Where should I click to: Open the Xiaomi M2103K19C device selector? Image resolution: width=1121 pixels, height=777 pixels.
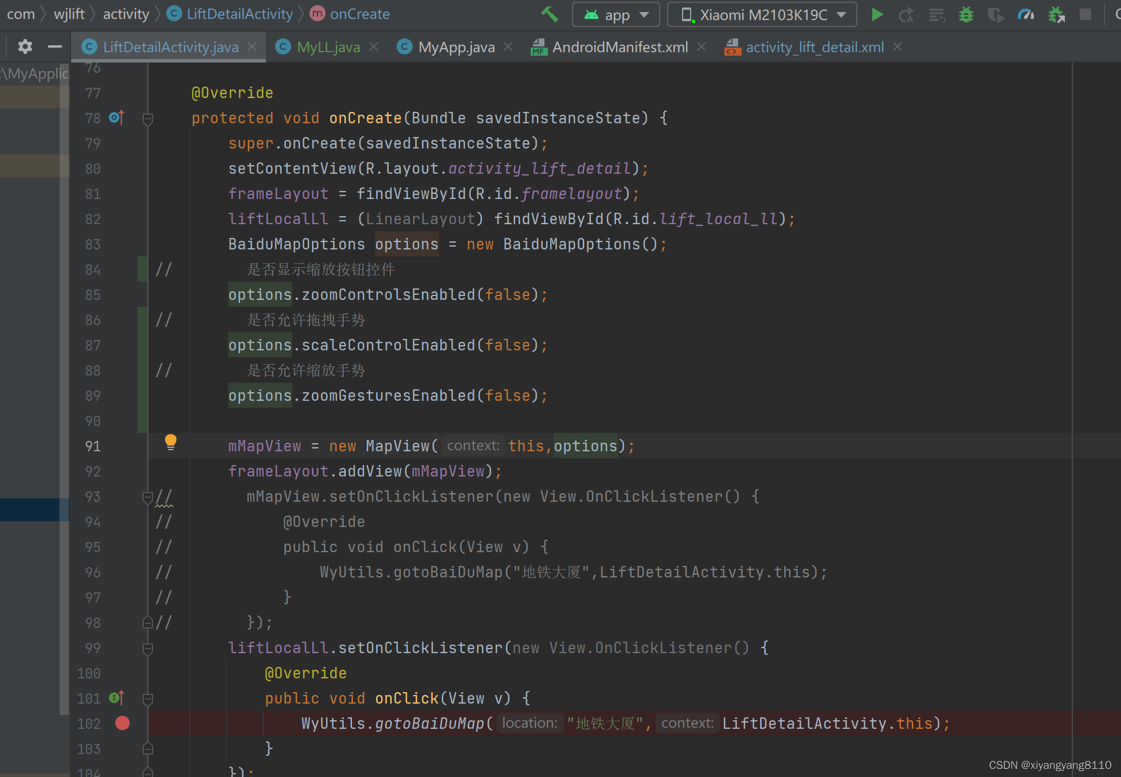[x=762, y=14]
